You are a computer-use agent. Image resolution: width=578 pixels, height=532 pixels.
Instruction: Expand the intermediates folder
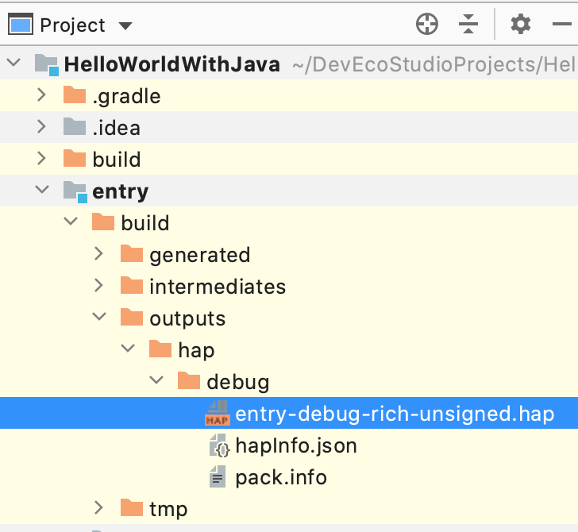(98, 285)
